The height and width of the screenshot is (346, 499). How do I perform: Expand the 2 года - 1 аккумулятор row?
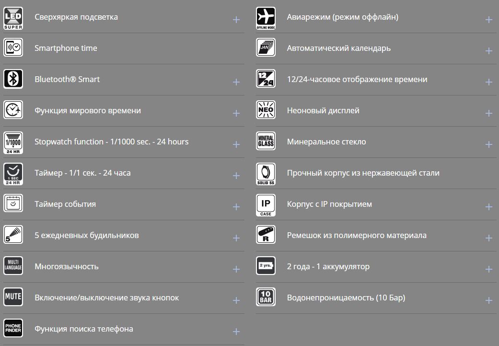coord(488,269)
